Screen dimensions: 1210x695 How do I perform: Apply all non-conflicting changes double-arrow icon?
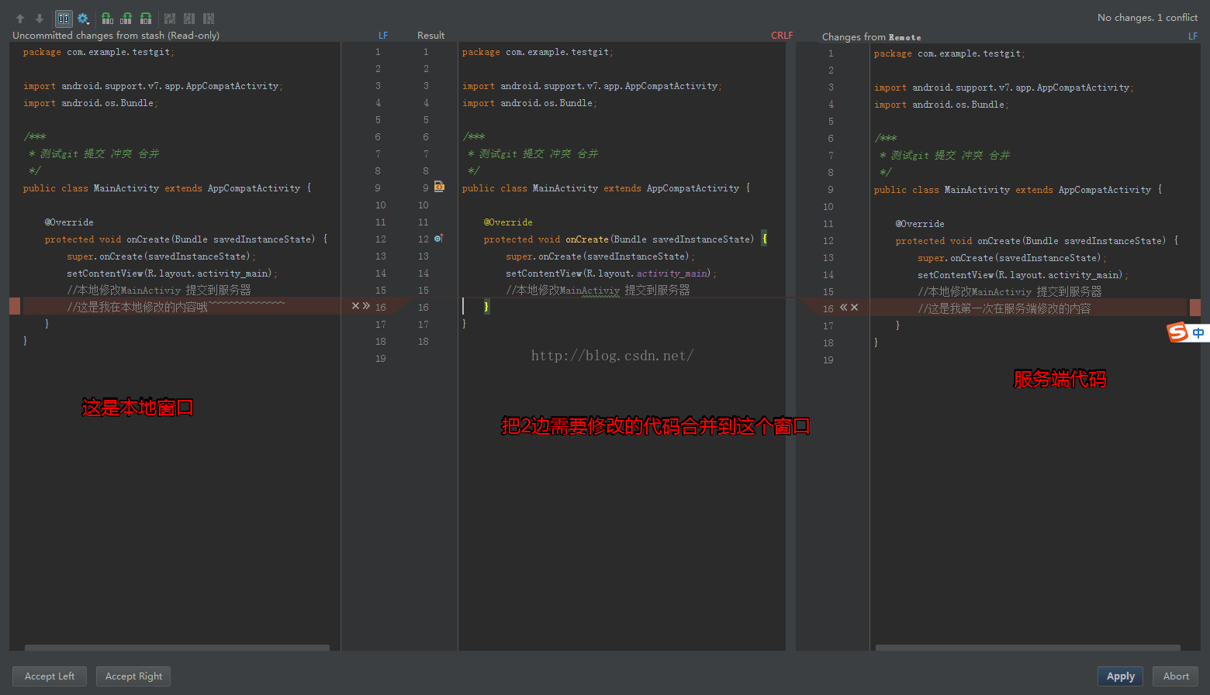pyautogui.click(x=146, y=19)
